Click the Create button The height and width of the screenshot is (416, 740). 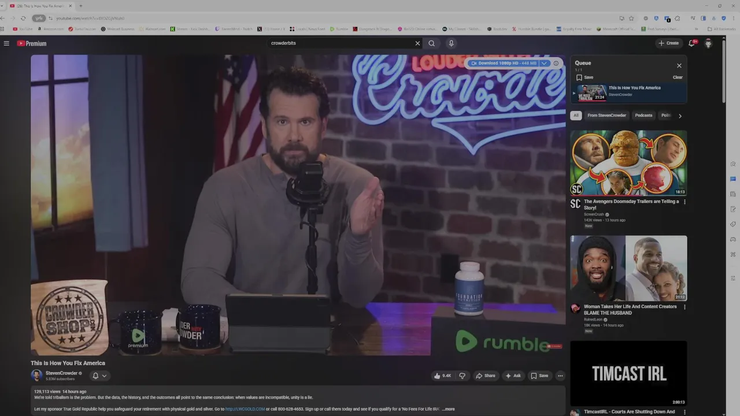click(669, 43)
